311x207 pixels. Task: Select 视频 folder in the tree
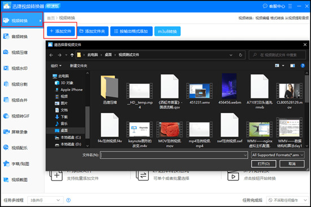[x=61, y=96]
